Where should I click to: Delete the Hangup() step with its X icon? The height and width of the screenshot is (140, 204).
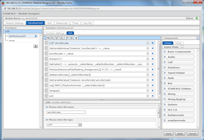[153, 91]
